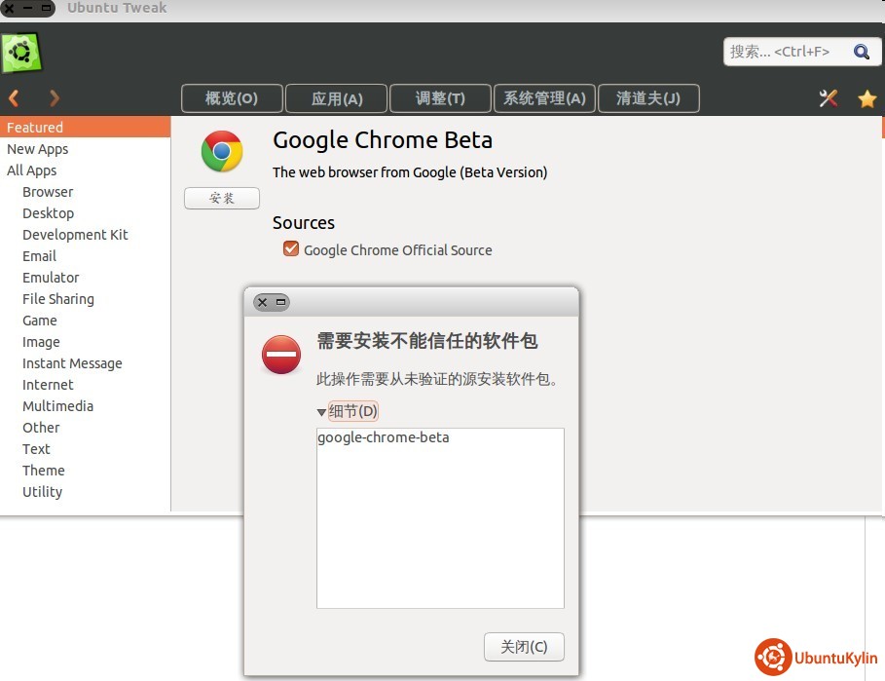This screenshot has height=681, width=885.
Task: Click the 关闭(C) close button
Action: click(x=524, y=647)
